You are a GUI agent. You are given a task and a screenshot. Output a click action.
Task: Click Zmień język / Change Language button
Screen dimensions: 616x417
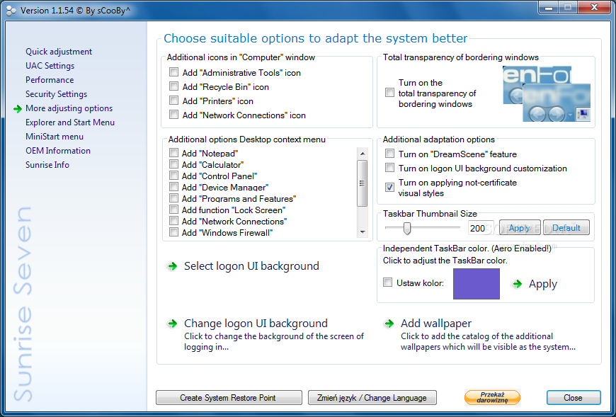372,398
